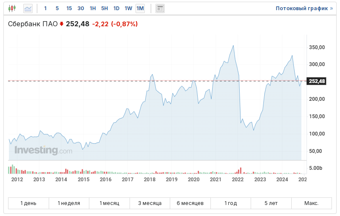Set the 1 minute interval
This screenshot has width=340, height=216.
pyautogui.click(x=45, y=8)
